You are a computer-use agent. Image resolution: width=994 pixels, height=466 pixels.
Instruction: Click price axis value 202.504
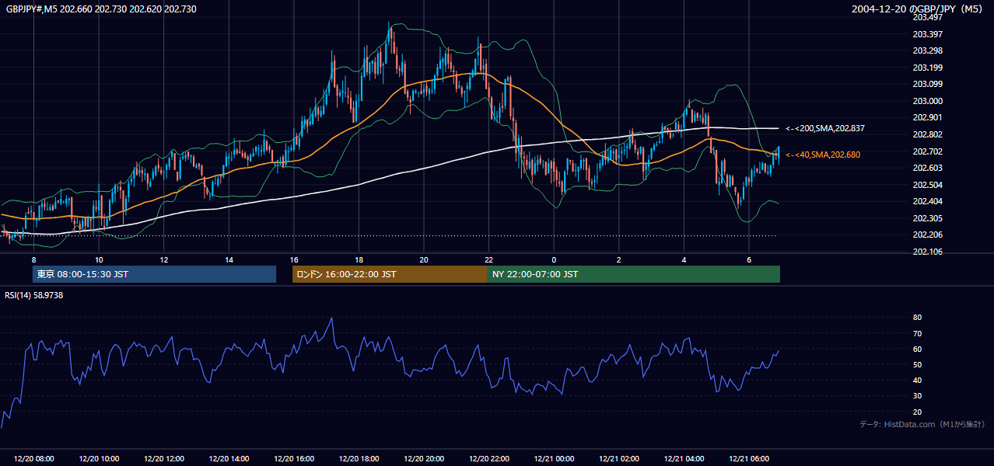pyautogui.click(x=927, y=185)
